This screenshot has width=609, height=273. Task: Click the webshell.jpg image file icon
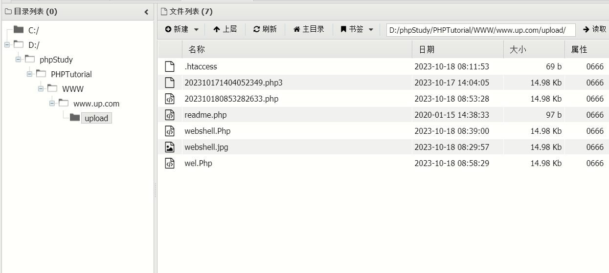tap(170, 147)
